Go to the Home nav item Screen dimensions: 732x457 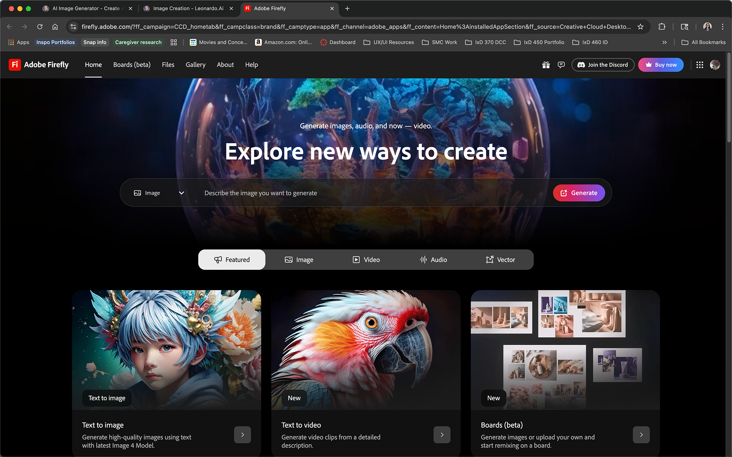tap(93, 65)
